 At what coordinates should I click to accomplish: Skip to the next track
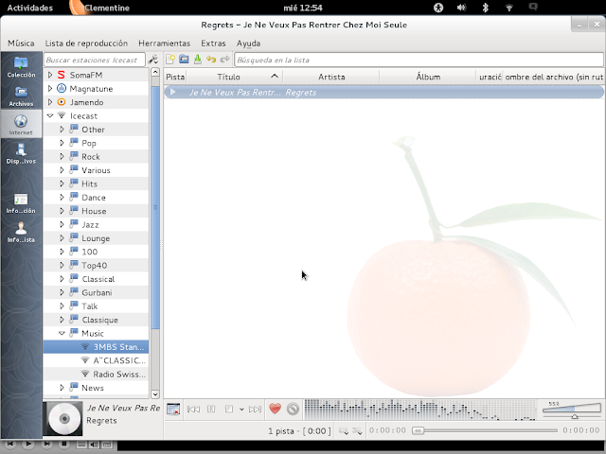pyautogui.click(x=255, y=409)
